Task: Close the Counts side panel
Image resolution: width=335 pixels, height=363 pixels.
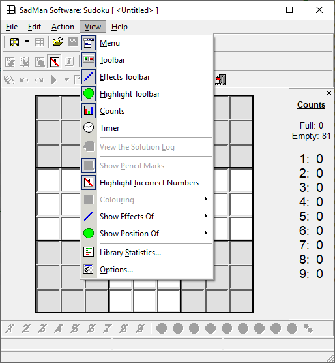Action: point(329,93)
